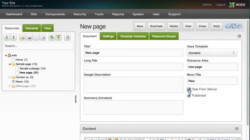The width and height of the screenshot is (250, 140).
Task: Click the View button
Action: click(x=188, y=26)
